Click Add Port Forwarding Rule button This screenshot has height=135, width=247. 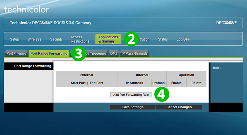tap(131, 95)
